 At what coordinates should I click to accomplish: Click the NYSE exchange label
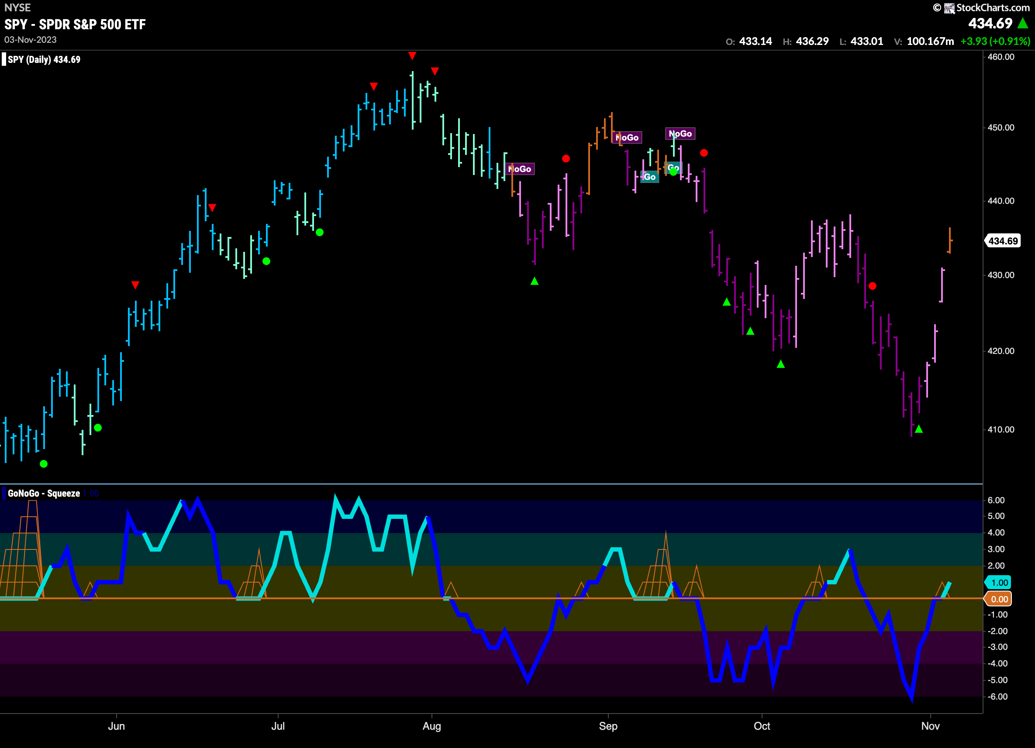(x=17, y=8)
